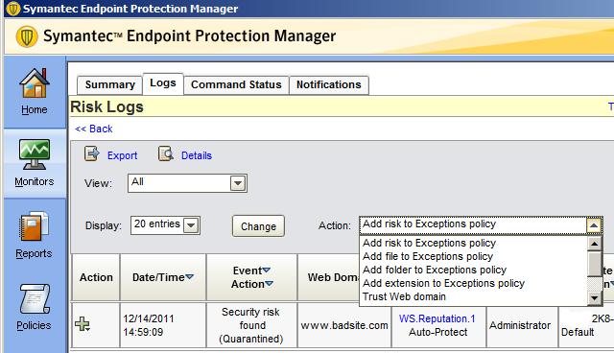The width and height of the screenshot is (614, 353).
Task: Click down arrow on Action list scrollbar
Action: click(595, 298)
